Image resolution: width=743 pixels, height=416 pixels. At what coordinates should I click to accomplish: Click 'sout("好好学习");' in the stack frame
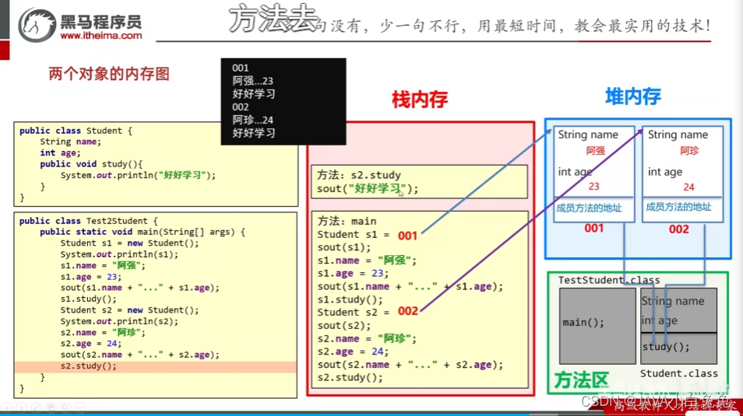[x=368, y=189]
